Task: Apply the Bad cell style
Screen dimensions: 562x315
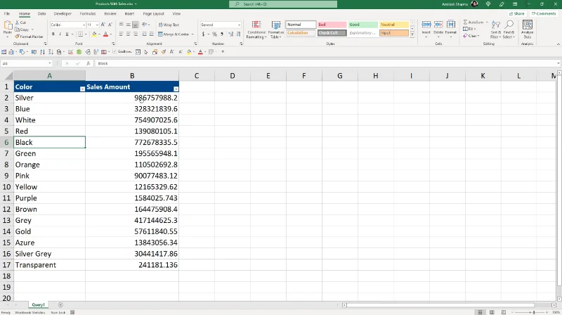Action: [x=332, y=25]
